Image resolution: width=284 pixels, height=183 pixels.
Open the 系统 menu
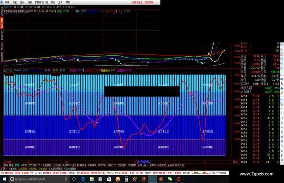[x=7, y=2]
